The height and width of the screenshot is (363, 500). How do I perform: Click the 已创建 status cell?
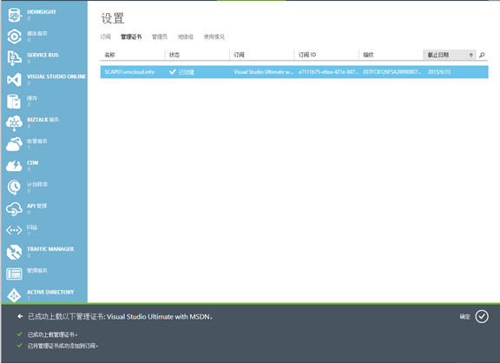point(181,72)
